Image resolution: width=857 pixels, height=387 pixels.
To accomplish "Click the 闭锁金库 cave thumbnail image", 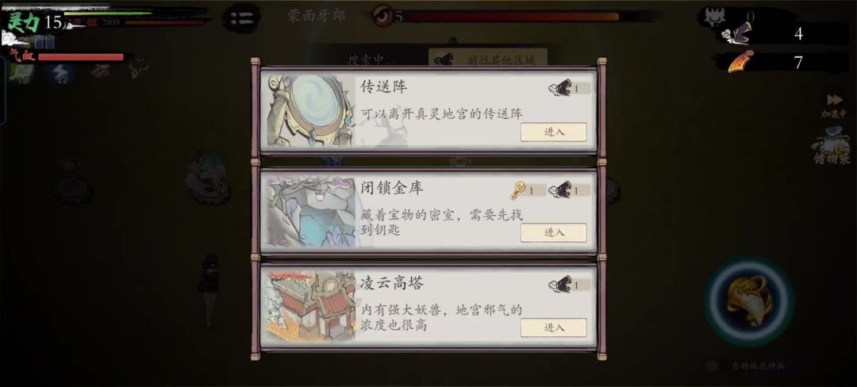I will click(310, 212).
